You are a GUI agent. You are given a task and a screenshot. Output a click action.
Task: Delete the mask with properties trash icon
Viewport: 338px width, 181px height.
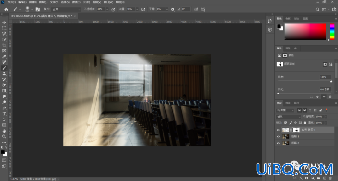(x=330, y=97)
